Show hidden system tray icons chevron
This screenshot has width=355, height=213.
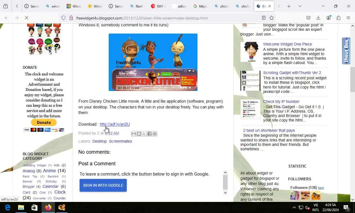pos(294,207)
